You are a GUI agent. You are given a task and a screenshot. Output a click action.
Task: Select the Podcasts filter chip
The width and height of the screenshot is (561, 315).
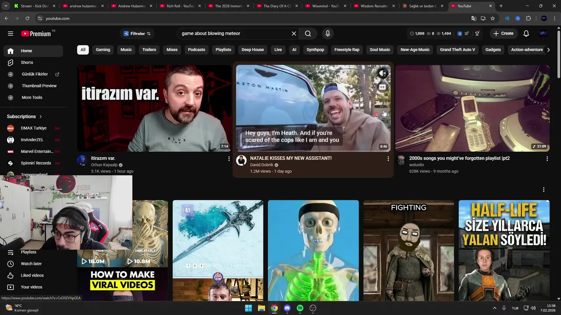pyautogui.click(x=196, y=50)
